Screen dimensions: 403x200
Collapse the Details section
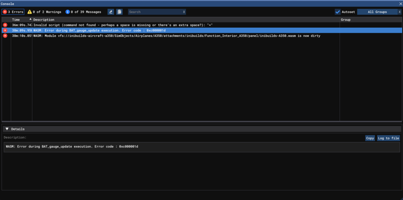(x=7, y=129)
